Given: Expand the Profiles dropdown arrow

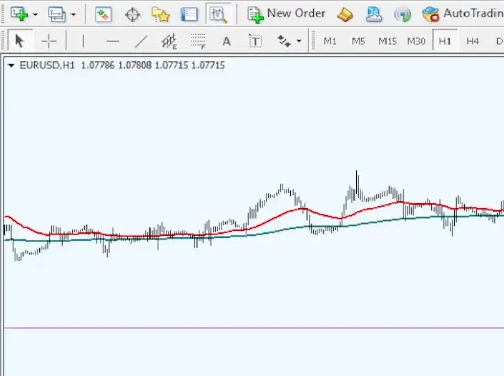Looking at the screenshot, I should click(x=73, y=15).
